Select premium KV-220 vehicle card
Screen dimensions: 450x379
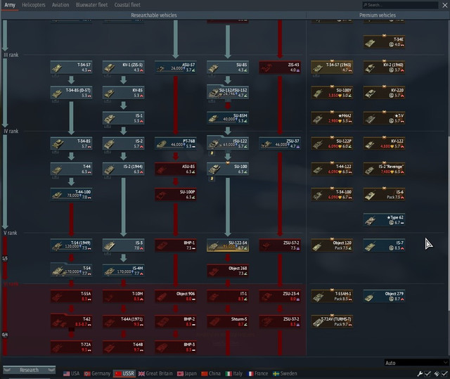(x=384, y=93)
